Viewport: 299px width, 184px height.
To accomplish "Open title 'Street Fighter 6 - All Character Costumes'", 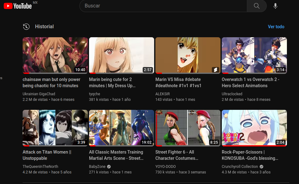I will (177, 155).
